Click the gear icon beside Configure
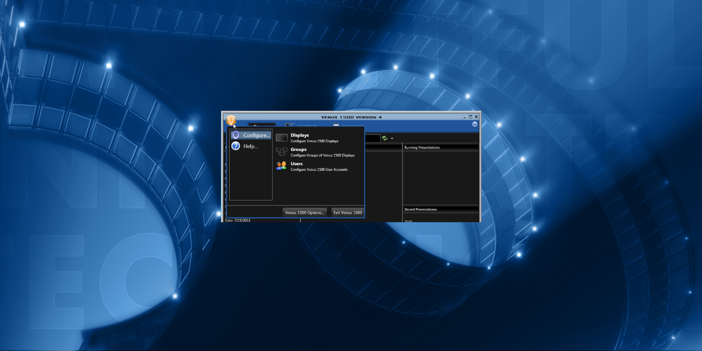Image resolution: width=702 pixels, height=351 pixels. (236, 135)
